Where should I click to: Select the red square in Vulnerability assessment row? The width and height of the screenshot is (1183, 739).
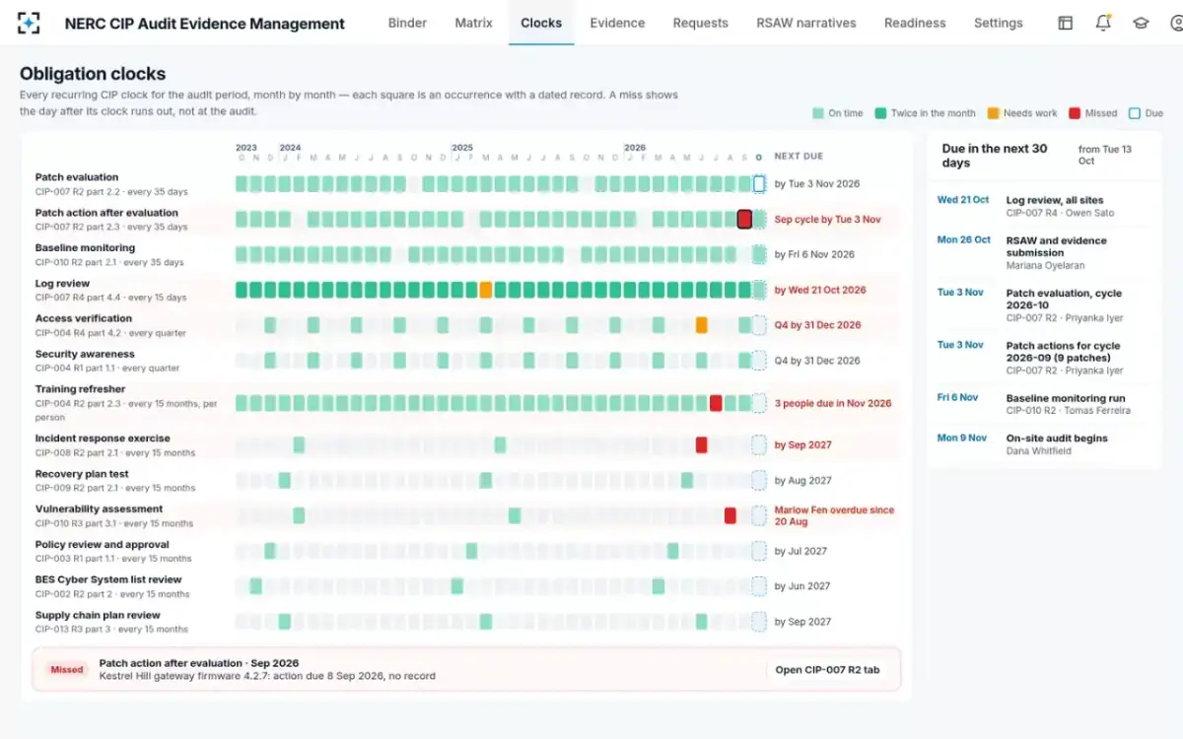click(731, 515)
